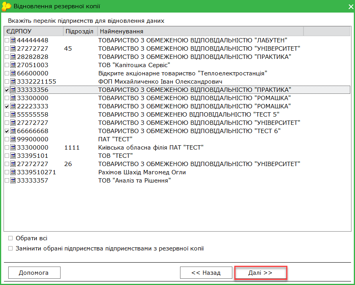Sort by the Найменування column header
Screen dimensions: 355x285
[200, 31]
